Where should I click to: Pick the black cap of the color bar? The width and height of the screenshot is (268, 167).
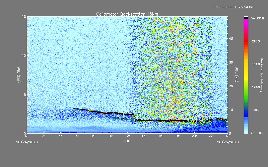click(x=246, y=18)
